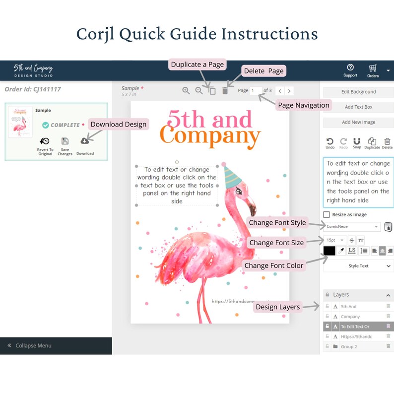Select the 5th And layer
Viewport: 394px width, 394px height.
(358, 307)
